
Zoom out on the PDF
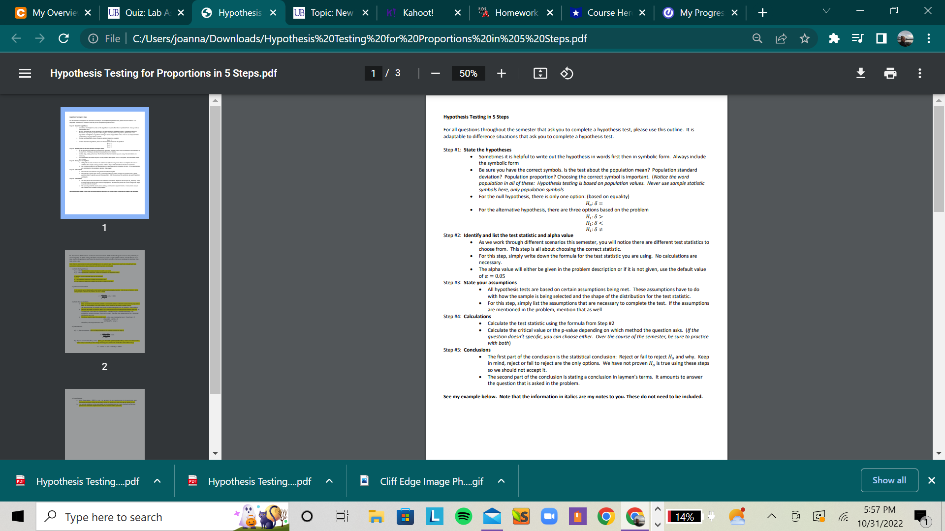[x=435, y=73]
